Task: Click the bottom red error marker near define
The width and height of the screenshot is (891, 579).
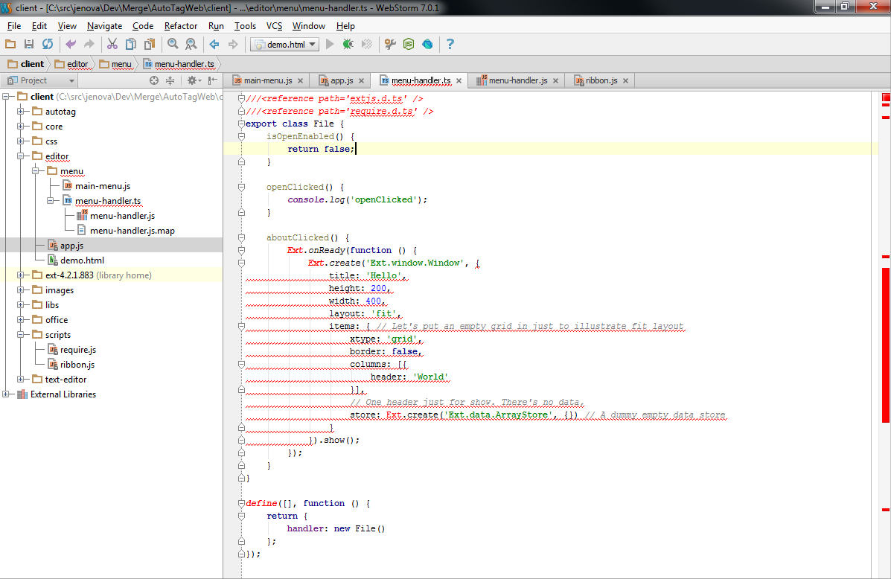Action: [885, 510]
